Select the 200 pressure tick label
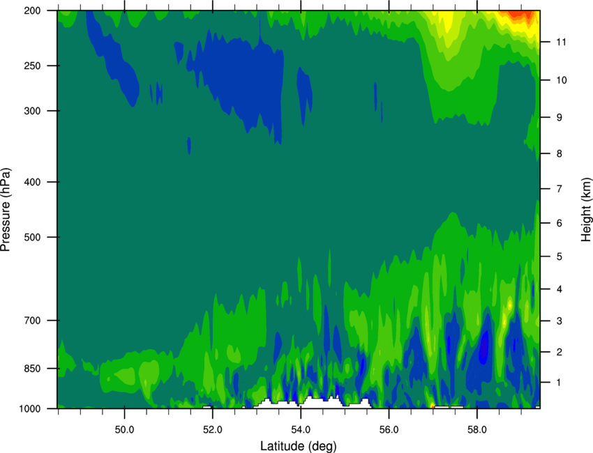This screenshot has width=593, height=453. (33, 10)
